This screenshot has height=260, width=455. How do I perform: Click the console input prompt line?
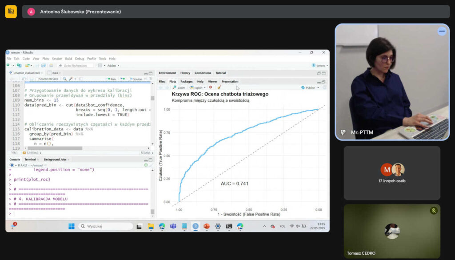click(78, 214)
